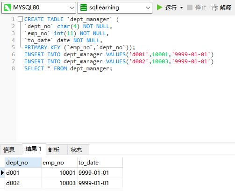Image resolution: width=235 pixels, height=194 pixels.
Task: Collapse the CREATE TABLE code block
Action: tap(20, 19)
